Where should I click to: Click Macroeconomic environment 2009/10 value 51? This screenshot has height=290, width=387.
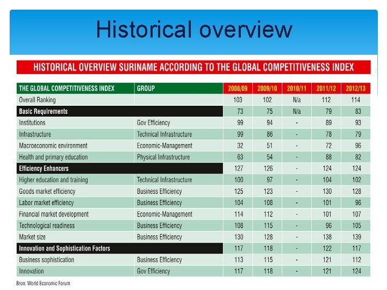[269, 146]
